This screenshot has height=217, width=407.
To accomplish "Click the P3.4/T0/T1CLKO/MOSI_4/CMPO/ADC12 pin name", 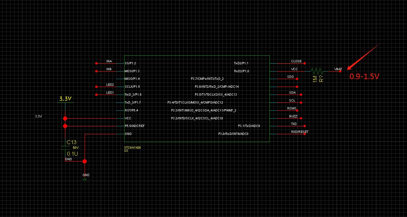I will 195,103.
